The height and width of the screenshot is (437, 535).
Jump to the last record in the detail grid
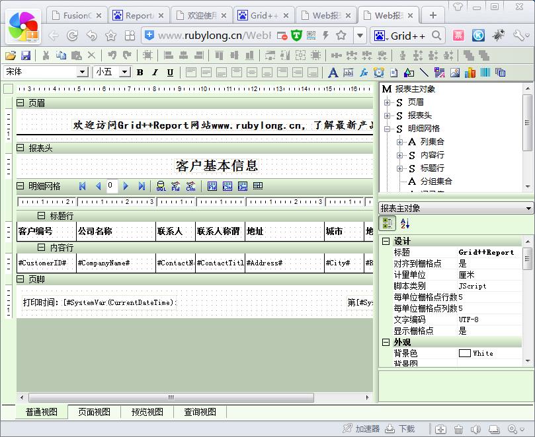142,186
